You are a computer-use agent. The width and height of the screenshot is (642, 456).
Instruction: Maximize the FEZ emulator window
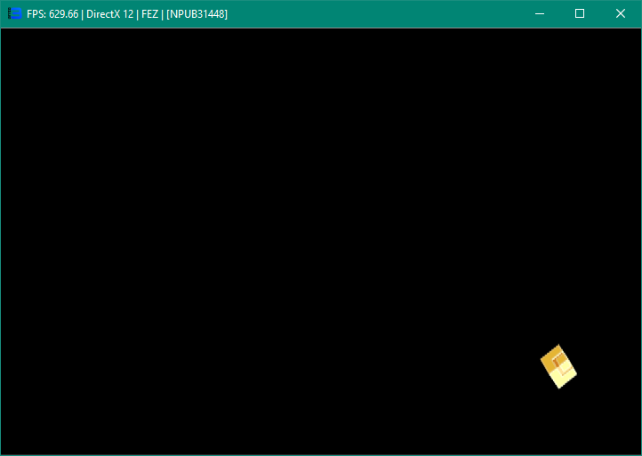point(580,14)
